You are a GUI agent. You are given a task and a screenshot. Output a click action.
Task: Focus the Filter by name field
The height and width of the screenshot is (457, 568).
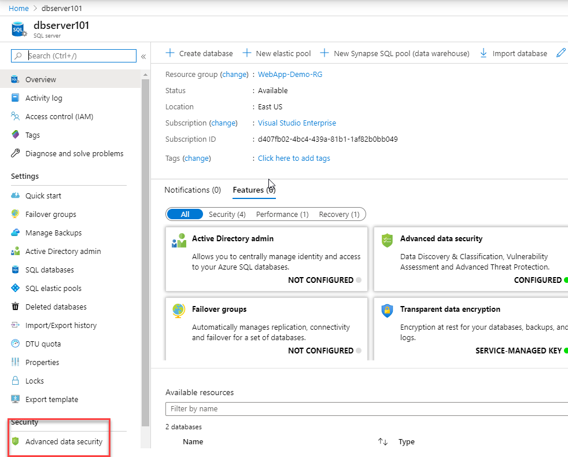tap(367, 409)
